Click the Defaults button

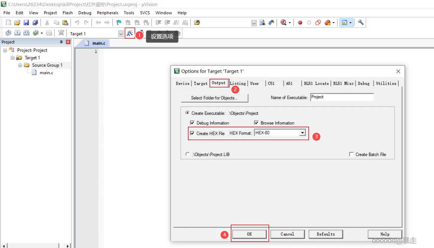[326, 234]
